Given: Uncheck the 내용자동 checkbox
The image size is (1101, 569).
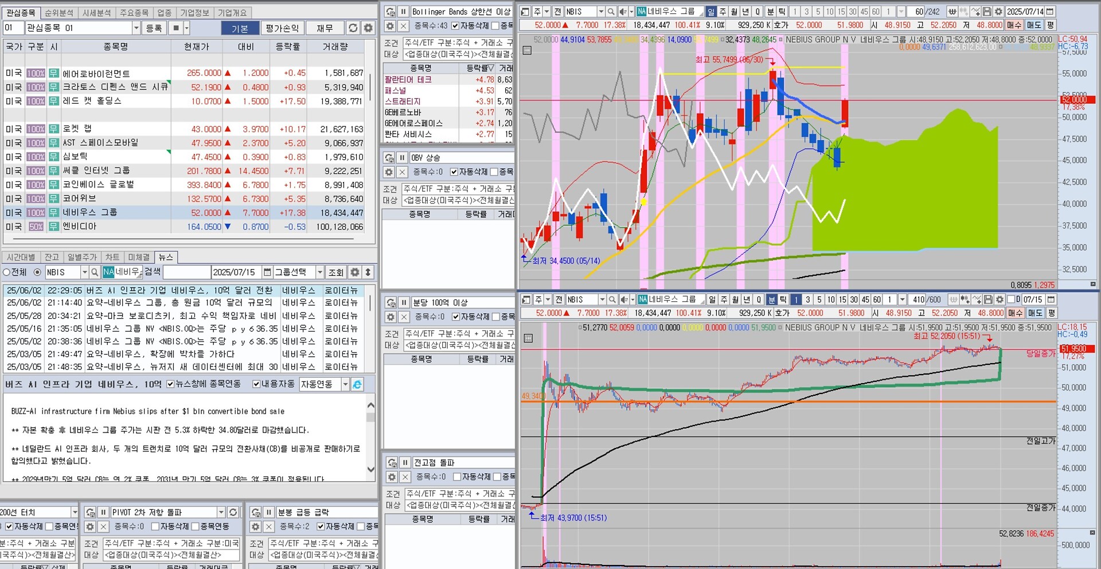Looking at the screenshot, I should [x=256, y=384].
